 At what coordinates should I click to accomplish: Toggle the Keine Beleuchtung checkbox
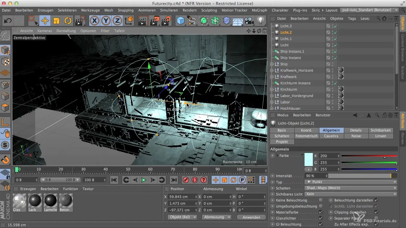point(321,200)
